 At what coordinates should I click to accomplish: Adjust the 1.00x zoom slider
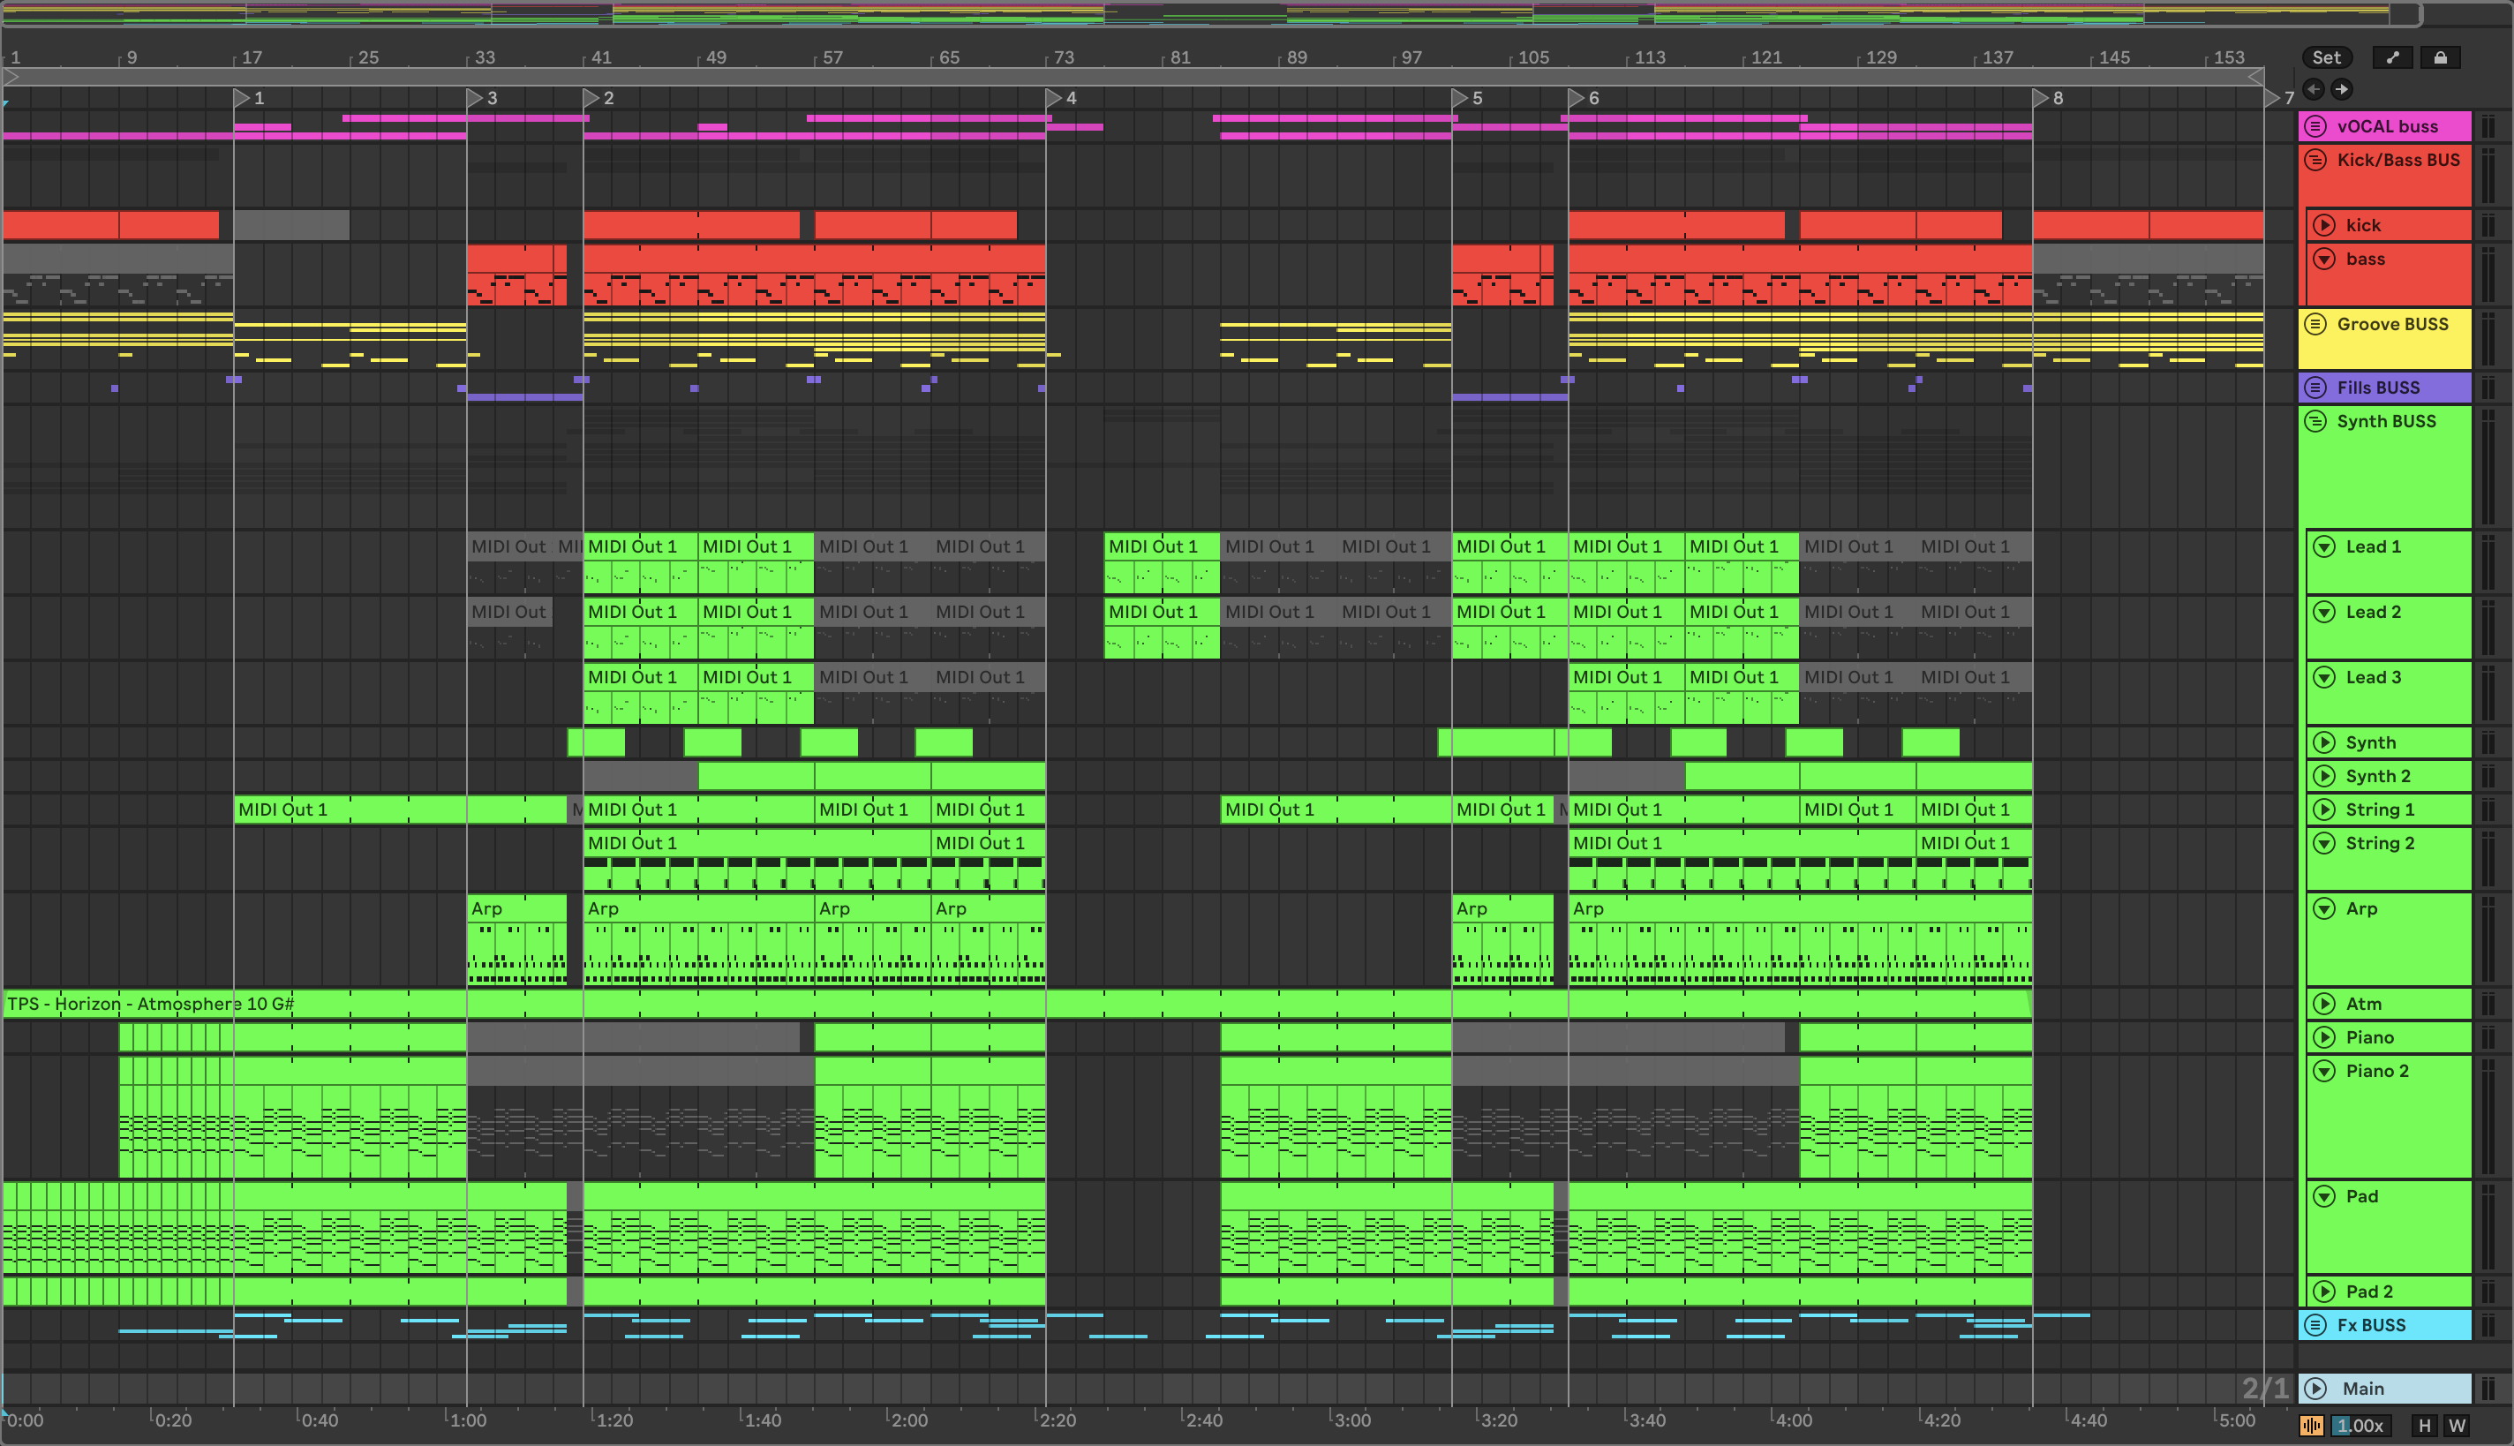(x=2360, y=1425)
